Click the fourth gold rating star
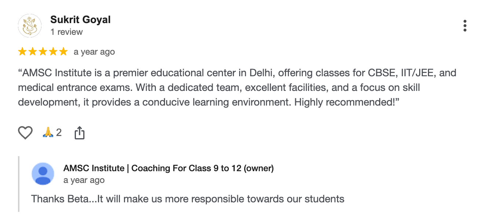487x217 pixels. (x=53, y=52)
